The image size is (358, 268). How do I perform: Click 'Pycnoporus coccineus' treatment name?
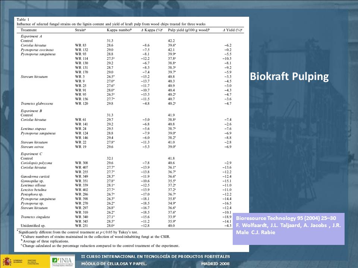[x=37, y=50]
